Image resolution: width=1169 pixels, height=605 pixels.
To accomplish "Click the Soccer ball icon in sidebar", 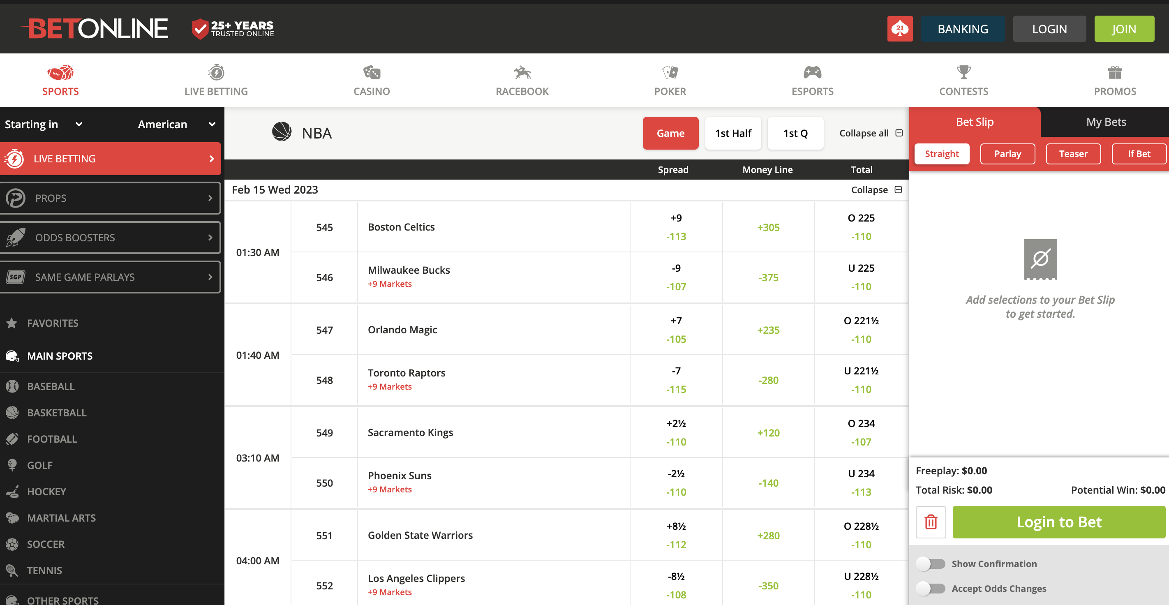I will (12, 544).
